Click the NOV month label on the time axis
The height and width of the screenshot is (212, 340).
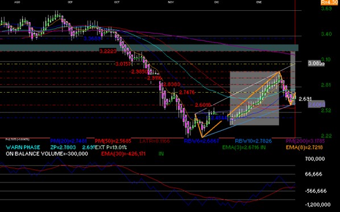171,2
